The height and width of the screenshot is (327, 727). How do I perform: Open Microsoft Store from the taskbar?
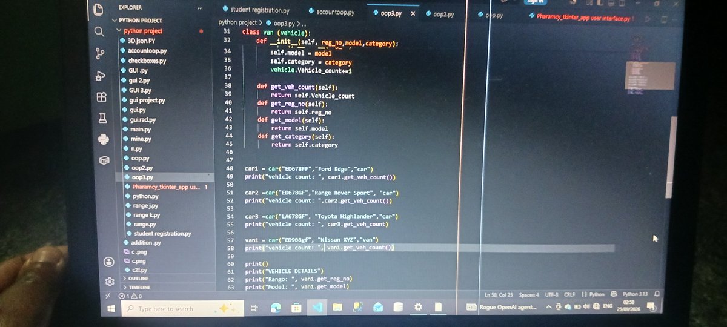[296, 308]
